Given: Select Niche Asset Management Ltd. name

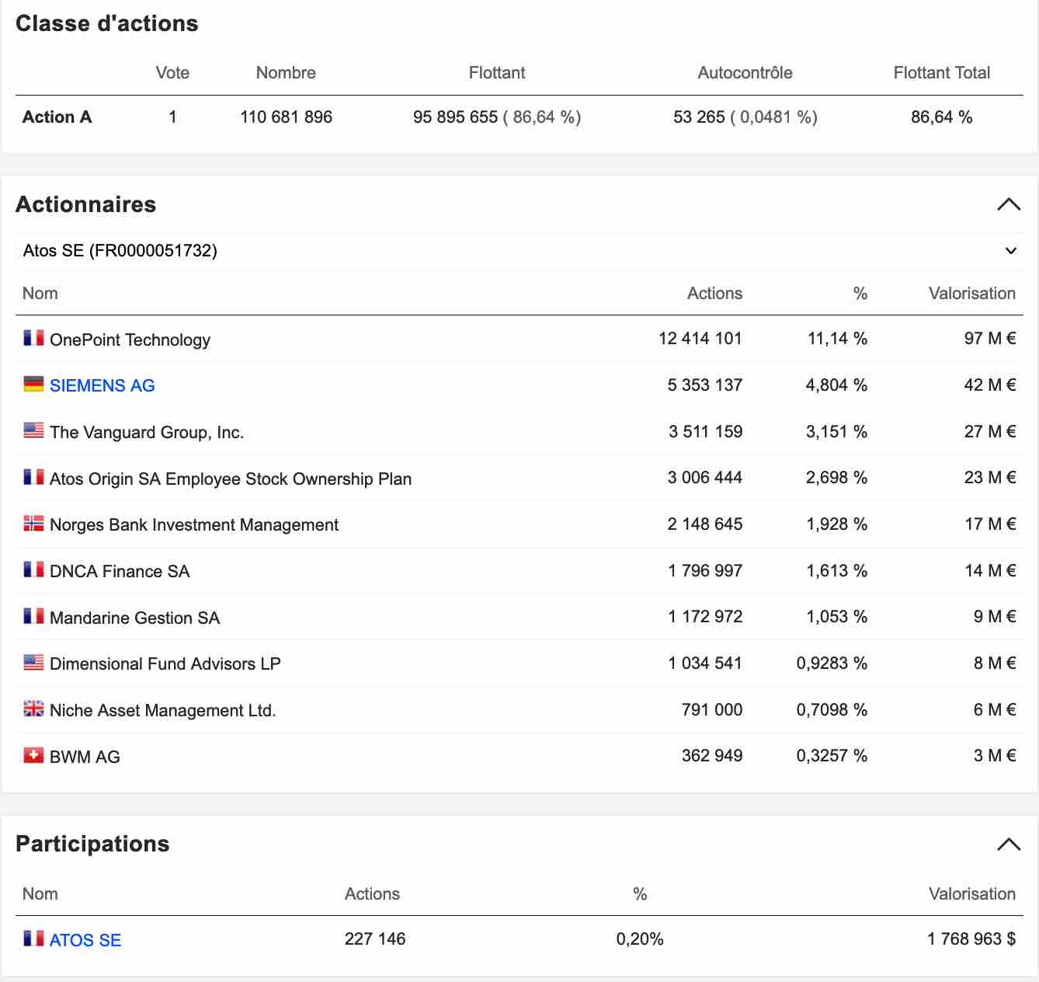Looking at the screenshot, I should click(163, 710).
